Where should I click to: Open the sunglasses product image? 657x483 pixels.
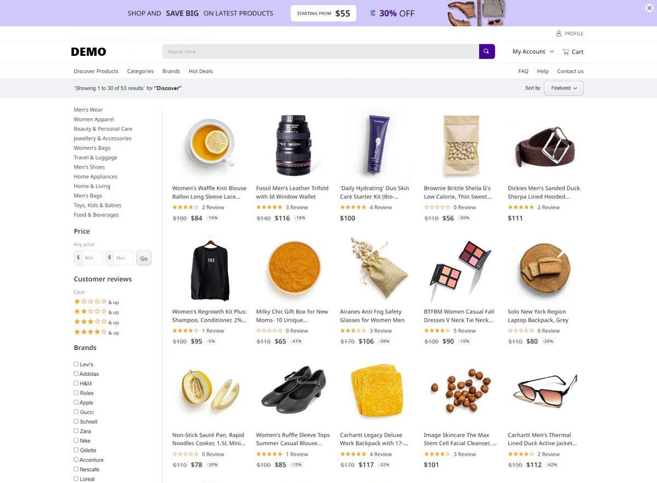[544, 392]
